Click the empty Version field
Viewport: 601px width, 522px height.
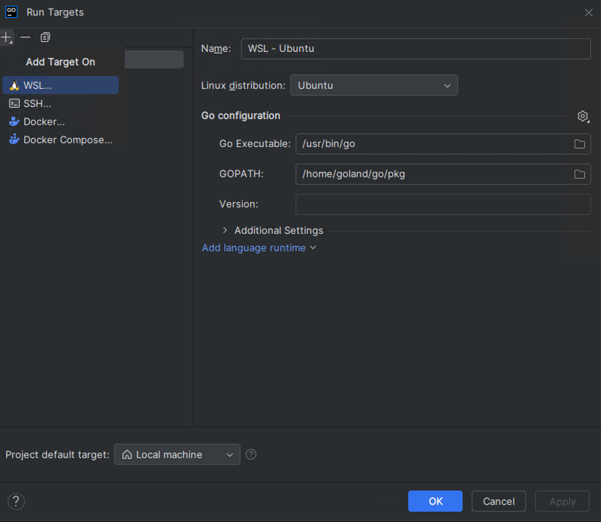(443, 204)
